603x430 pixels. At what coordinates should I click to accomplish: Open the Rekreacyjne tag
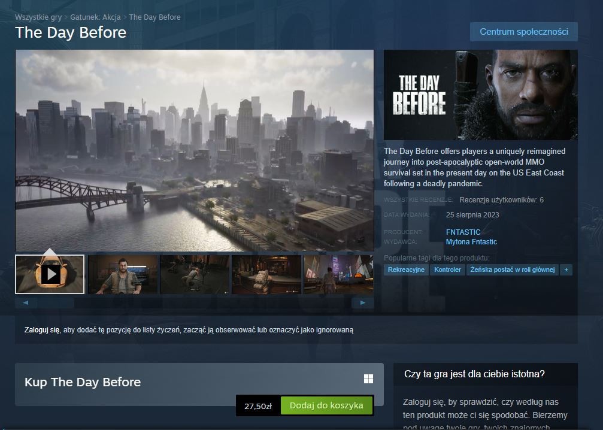click(406, 269)
